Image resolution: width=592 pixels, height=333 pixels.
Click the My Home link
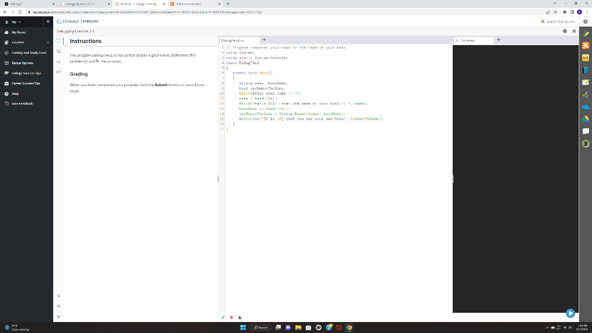click(x=17, y=32)
